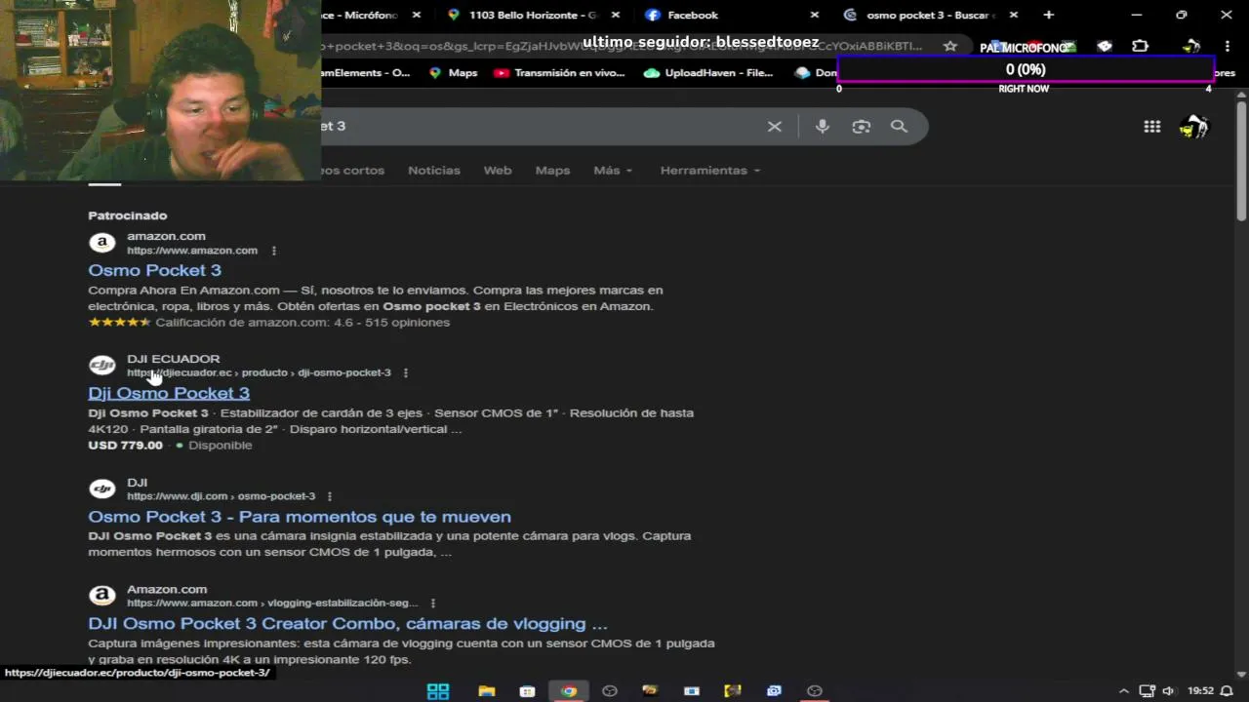
Task: Open the Transmisión en vivo bookmark
Action: pos(559,73)
